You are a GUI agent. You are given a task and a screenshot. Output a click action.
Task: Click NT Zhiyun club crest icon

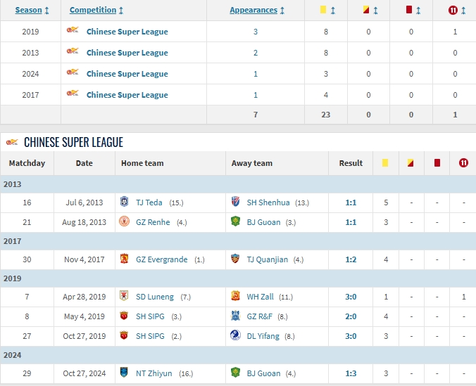point(125,373)
